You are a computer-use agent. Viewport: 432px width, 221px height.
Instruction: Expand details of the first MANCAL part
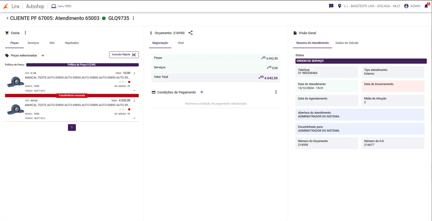(134, 90)
